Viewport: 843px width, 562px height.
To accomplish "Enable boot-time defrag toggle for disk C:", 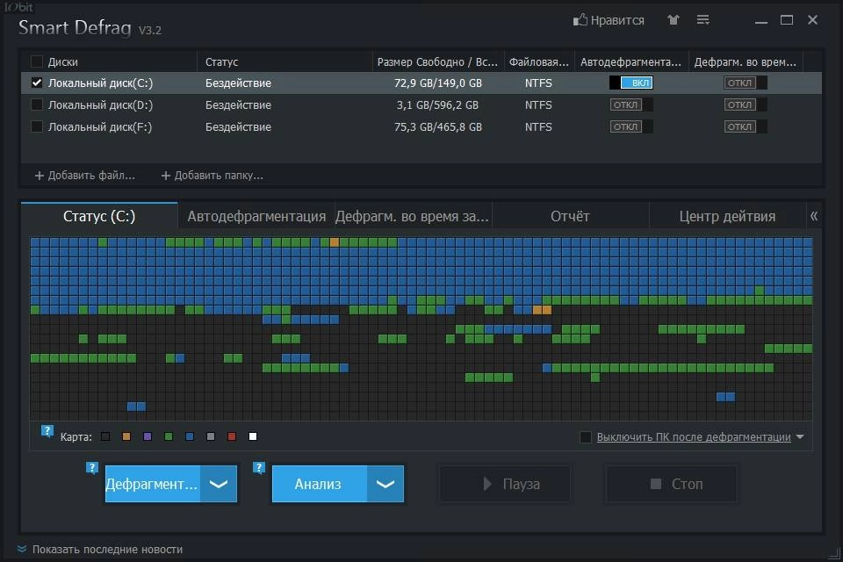I will point(746,83).
